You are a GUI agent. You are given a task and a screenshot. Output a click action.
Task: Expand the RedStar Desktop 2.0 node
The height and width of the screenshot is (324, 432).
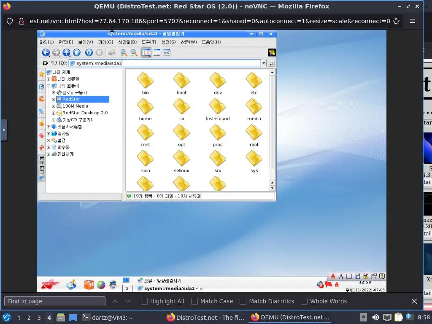click(54, 113)
